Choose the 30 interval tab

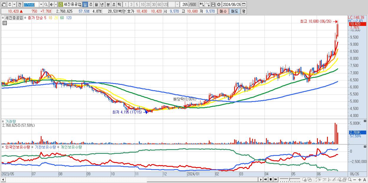coord(154,4)
